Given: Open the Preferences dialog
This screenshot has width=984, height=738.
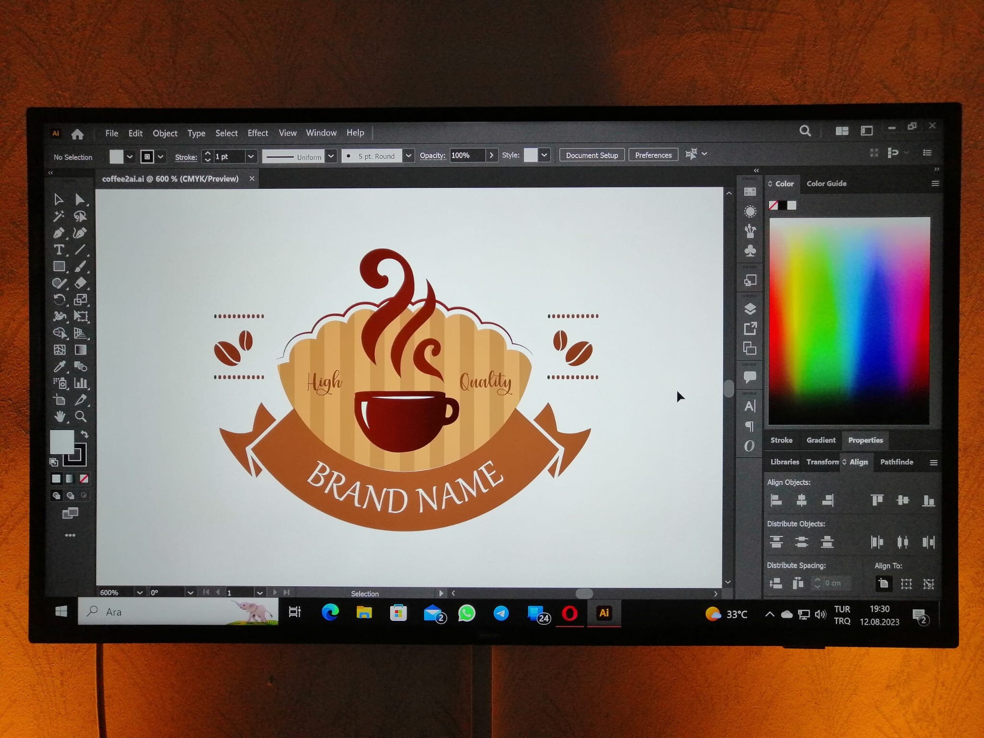Looking at the screenshot, I should click(x=653, y=155).
